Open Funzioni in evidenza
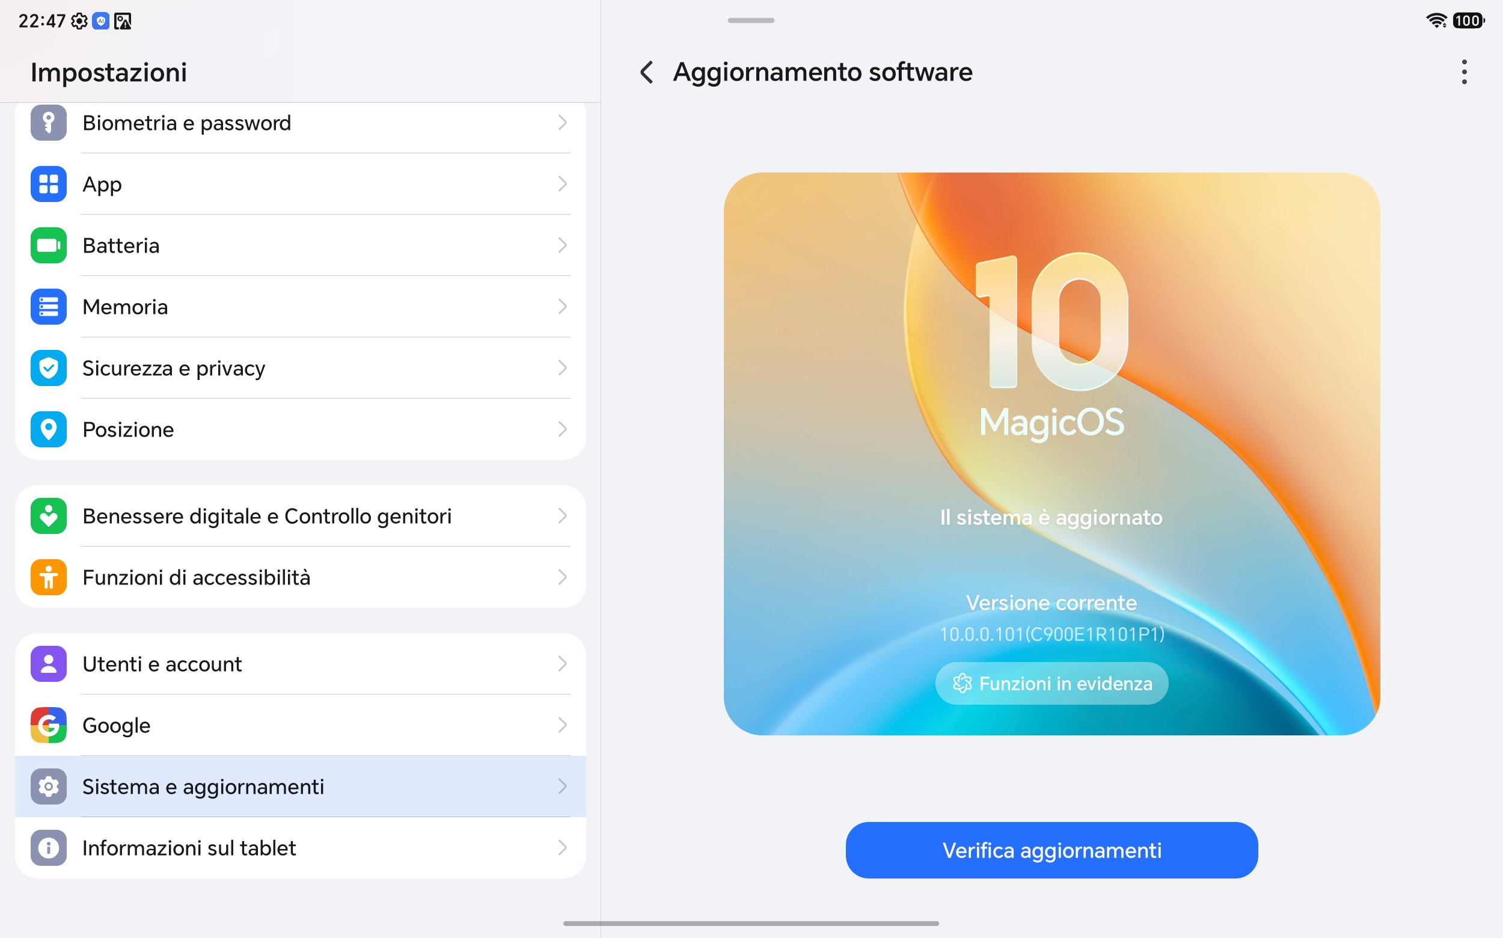Image resolution: width=1503 pixels, height=938 pixels. (1051, 684)
